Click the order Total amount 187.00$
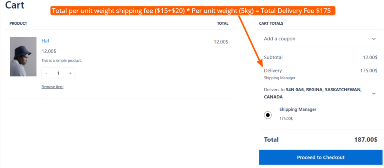The image size is (384, 168). click(x=365, y=140)
